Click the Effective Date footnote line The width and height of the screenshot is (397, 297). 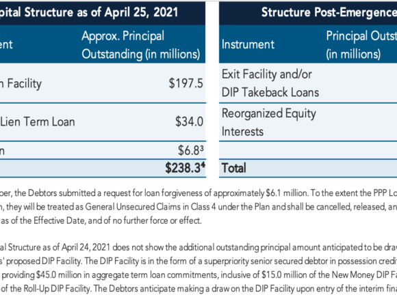click(x=101, y=221)
